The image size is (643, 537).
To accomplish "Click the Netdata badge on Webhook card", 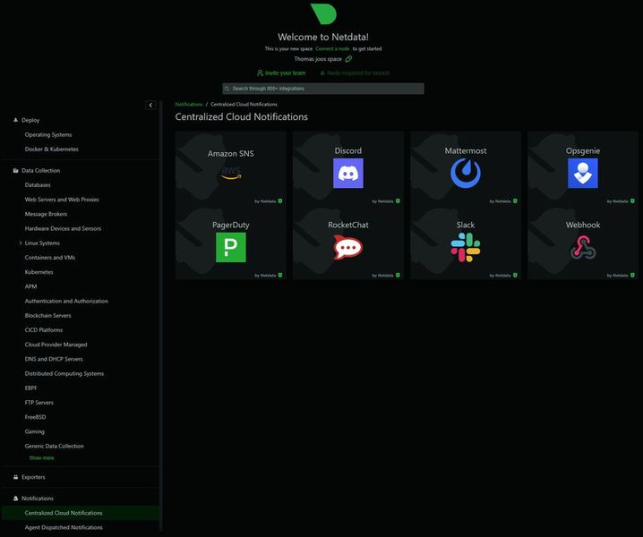I will click(x=632, y=275).
